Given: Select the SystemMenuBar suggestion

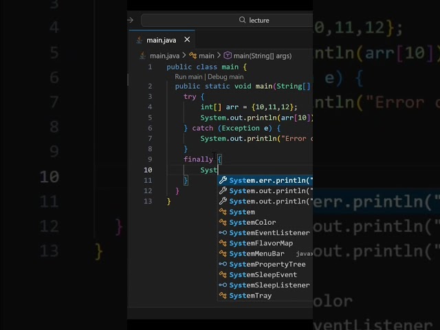Looking at the screenshot, I should pos(265,254).
